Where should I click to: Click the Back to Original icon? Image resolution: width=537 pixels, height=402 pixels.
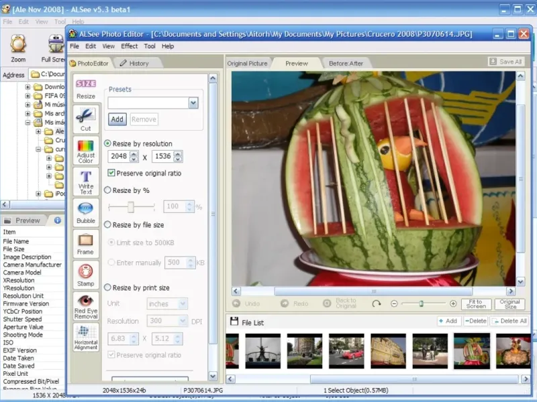[327, 304]
